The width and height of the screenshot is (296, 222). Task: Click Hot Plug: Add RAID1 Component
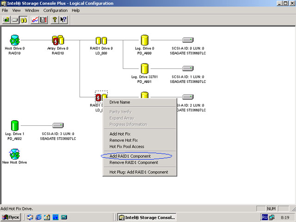coord(138,172)
